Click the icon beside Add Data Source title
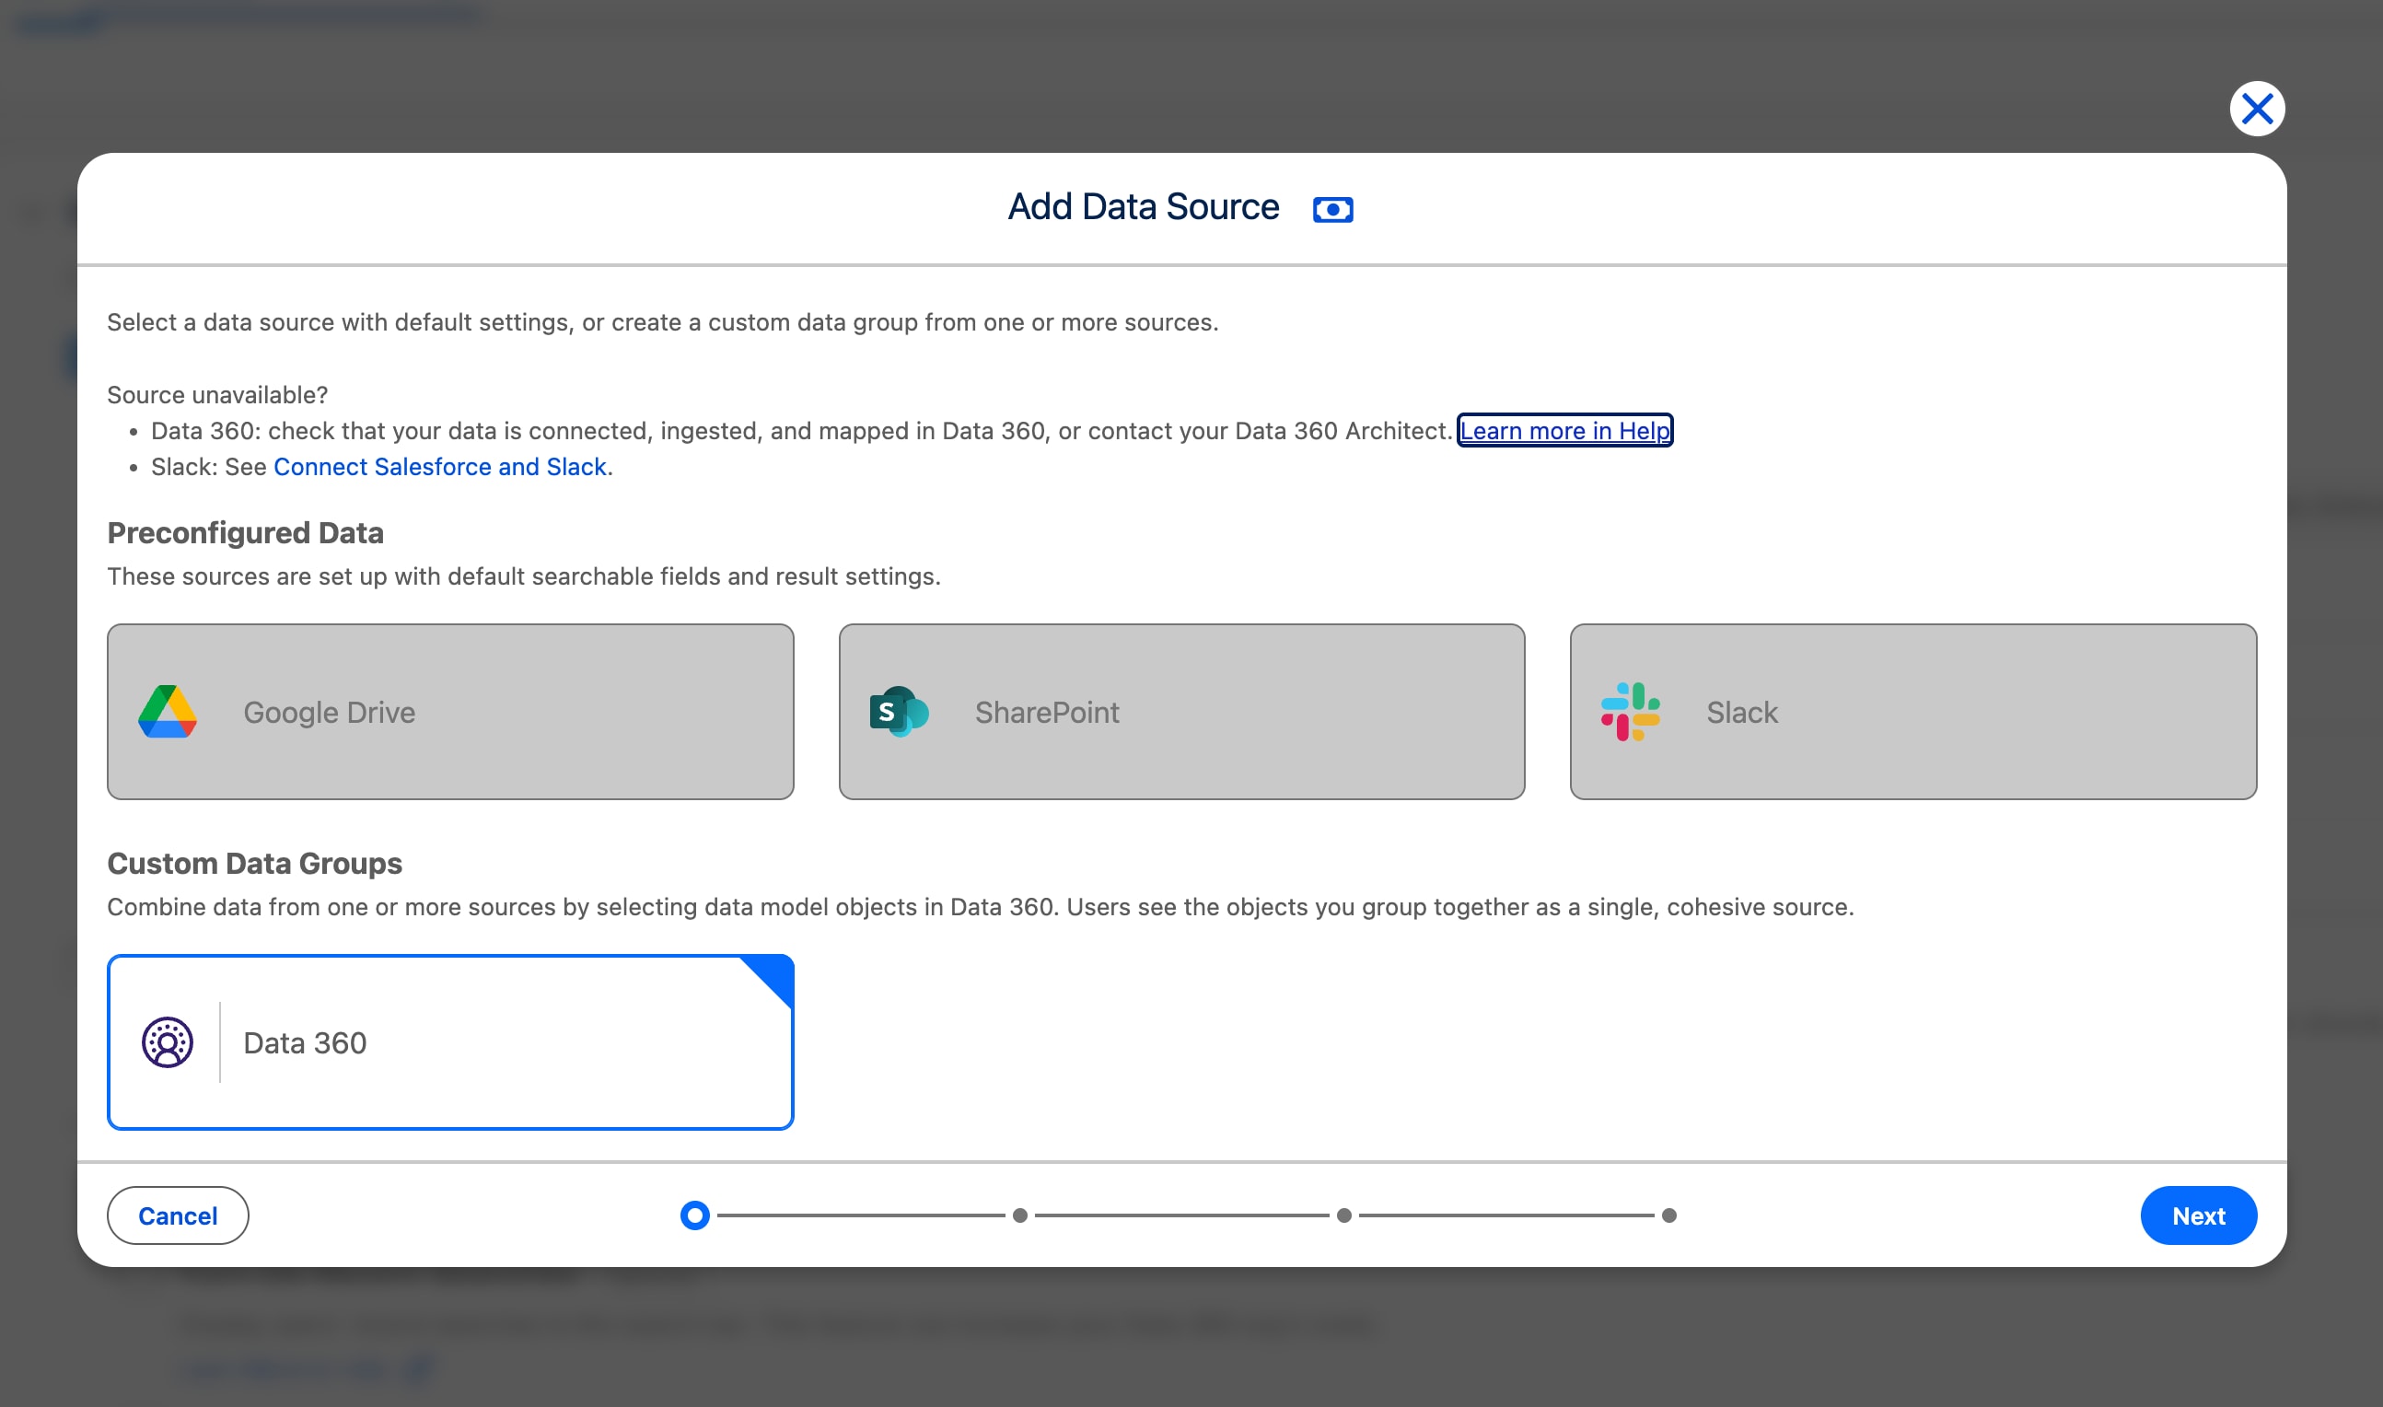The image size is (2383, 1407). [1332, 210]
